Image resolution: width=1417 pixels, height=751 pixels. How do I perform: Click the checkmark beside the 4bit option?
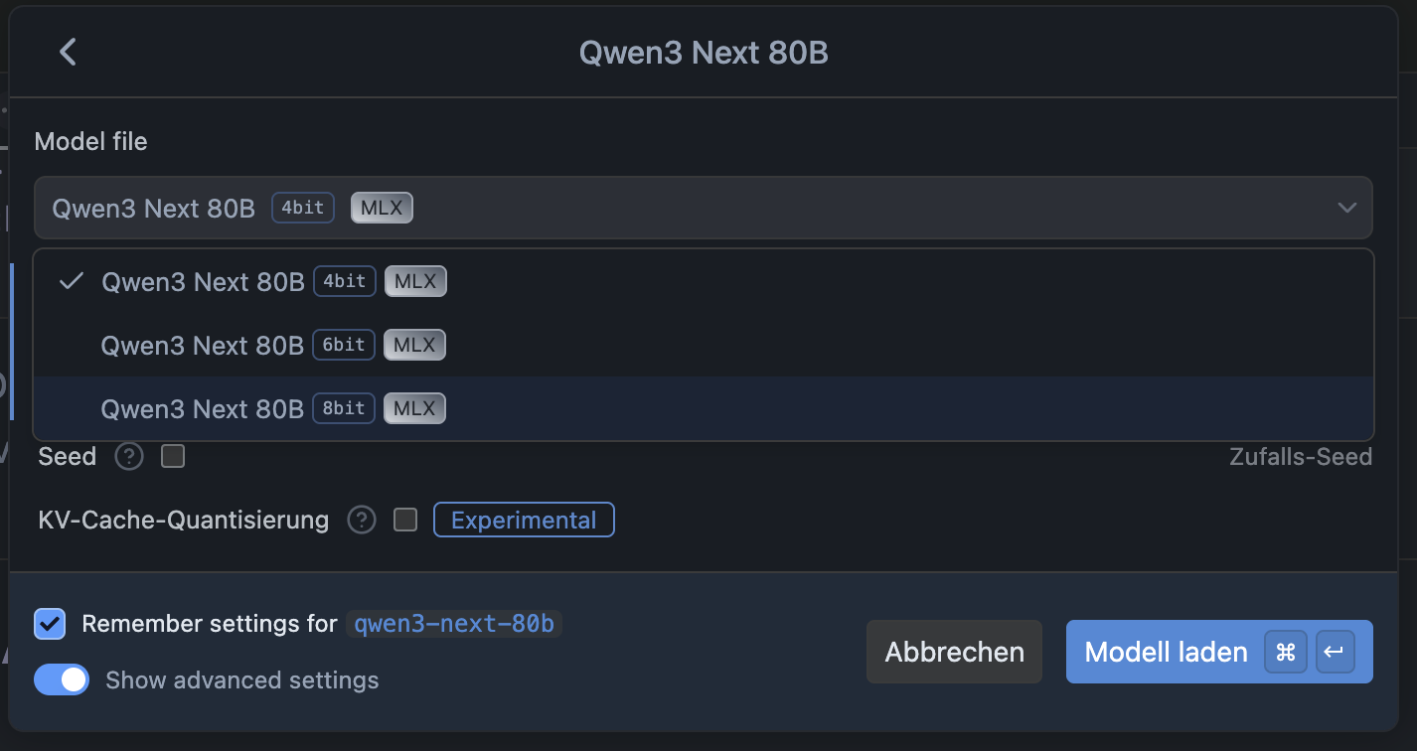point(71,282)
